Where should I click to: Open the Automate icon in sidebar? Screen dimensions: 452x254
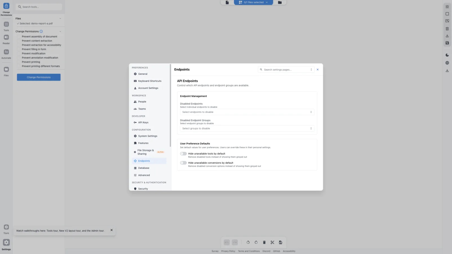pyautogui.click(x=6, y=52)
